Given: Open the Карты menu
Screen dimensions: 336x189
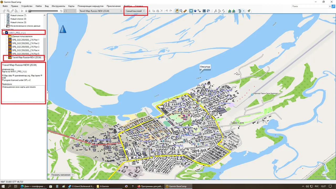Looking at the screenshot, I should click(x=71, y=6).
